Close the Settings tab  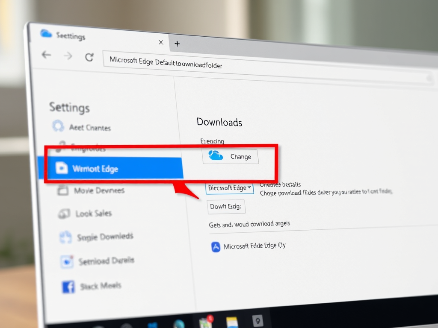[x=161, y=42]
